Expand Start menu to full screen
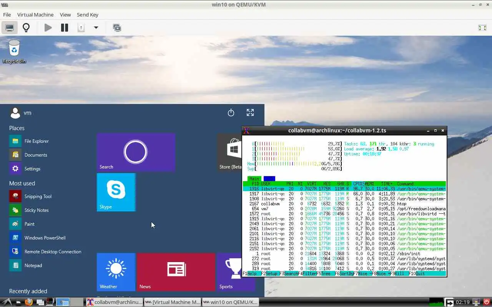 coord(250,112)
